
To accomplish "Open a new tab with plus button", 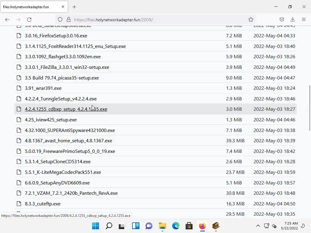I will [x=74, y=7].
